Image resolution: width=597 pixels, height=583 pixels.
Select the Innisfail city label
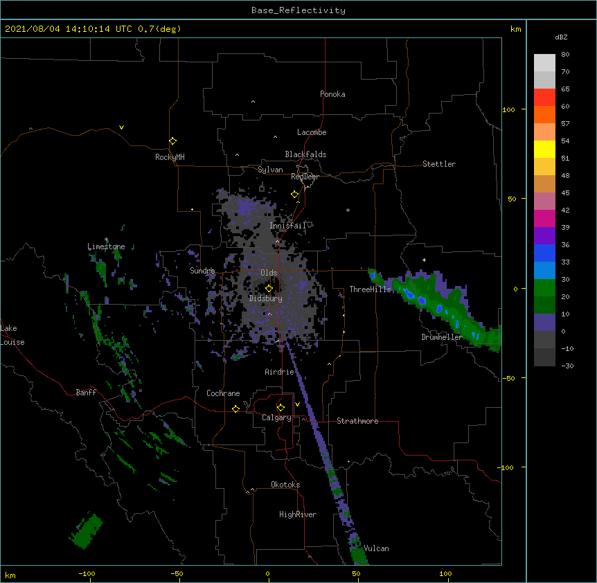[288, 226]
